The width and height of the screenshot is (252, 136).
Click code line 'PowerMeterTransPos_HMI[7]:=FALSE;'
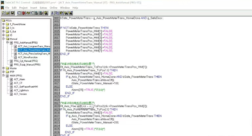click(x=89, y=51)
